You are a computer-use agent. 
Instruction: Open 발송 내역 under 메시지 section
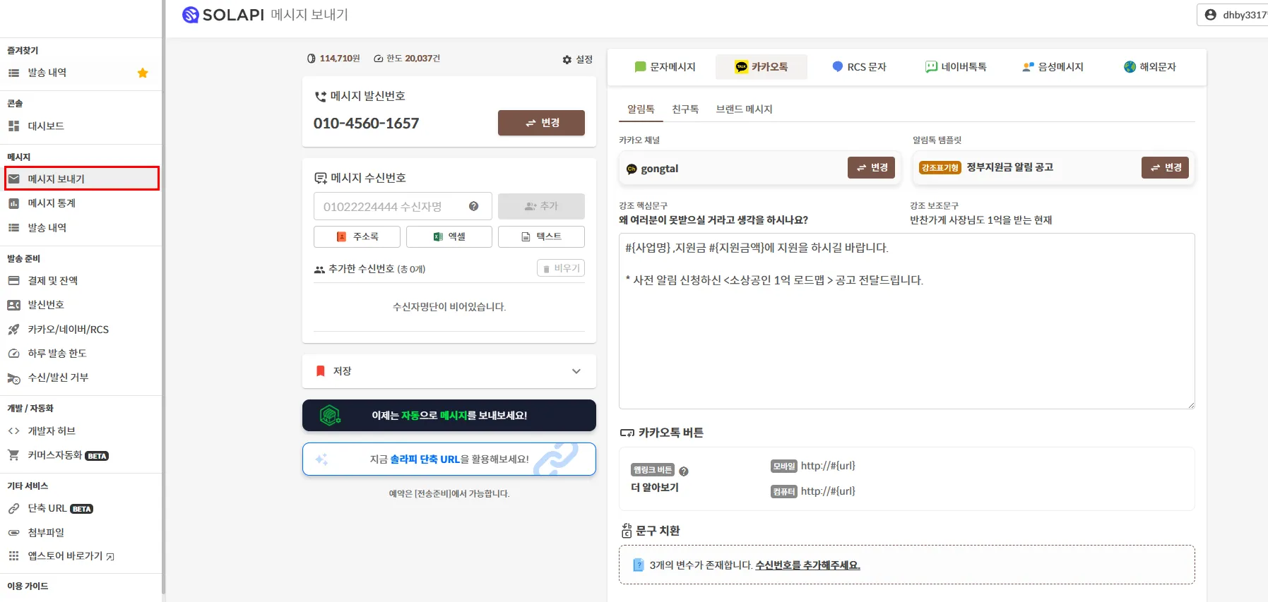[x=47, y=227]
